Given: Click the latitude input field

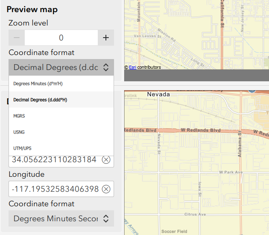Looking at the screenshot, I should (61, 161).
